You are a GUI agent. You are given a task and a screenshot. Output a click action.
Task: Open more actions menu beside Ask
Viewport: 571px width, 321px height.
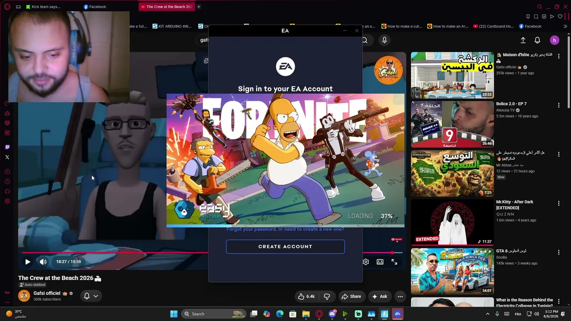(x=400, y=296)
